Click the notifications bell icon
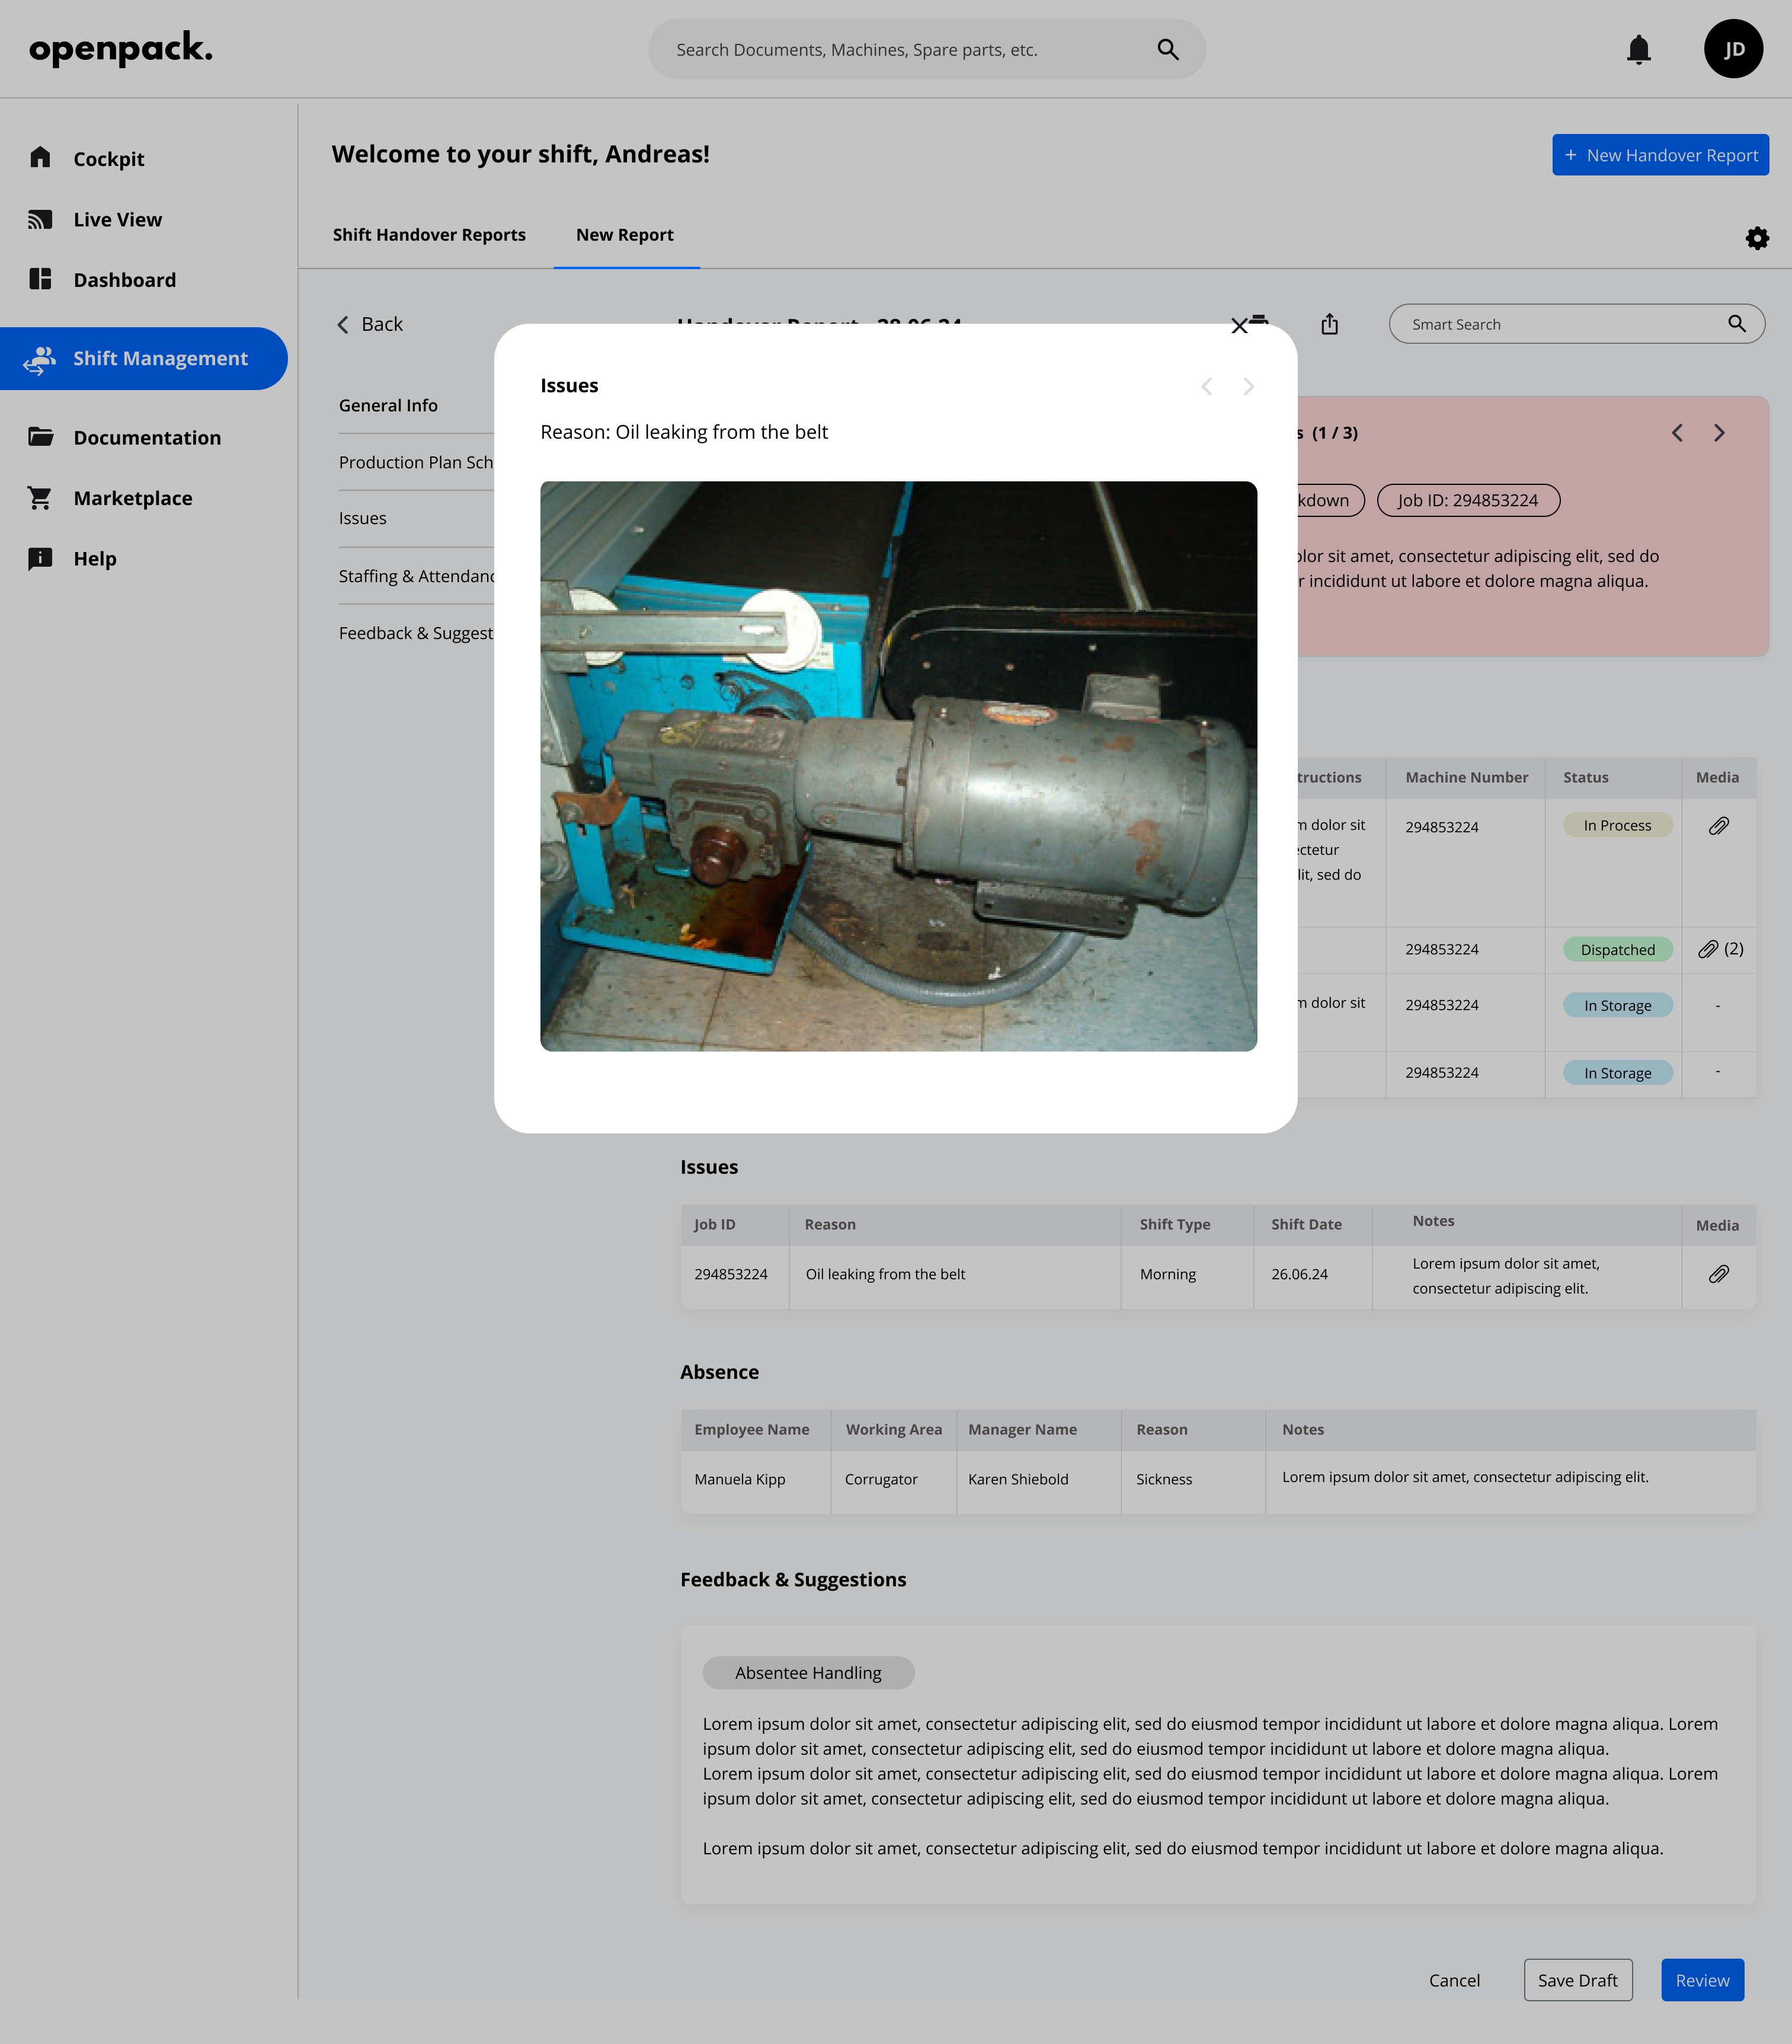 point(1638,49)
